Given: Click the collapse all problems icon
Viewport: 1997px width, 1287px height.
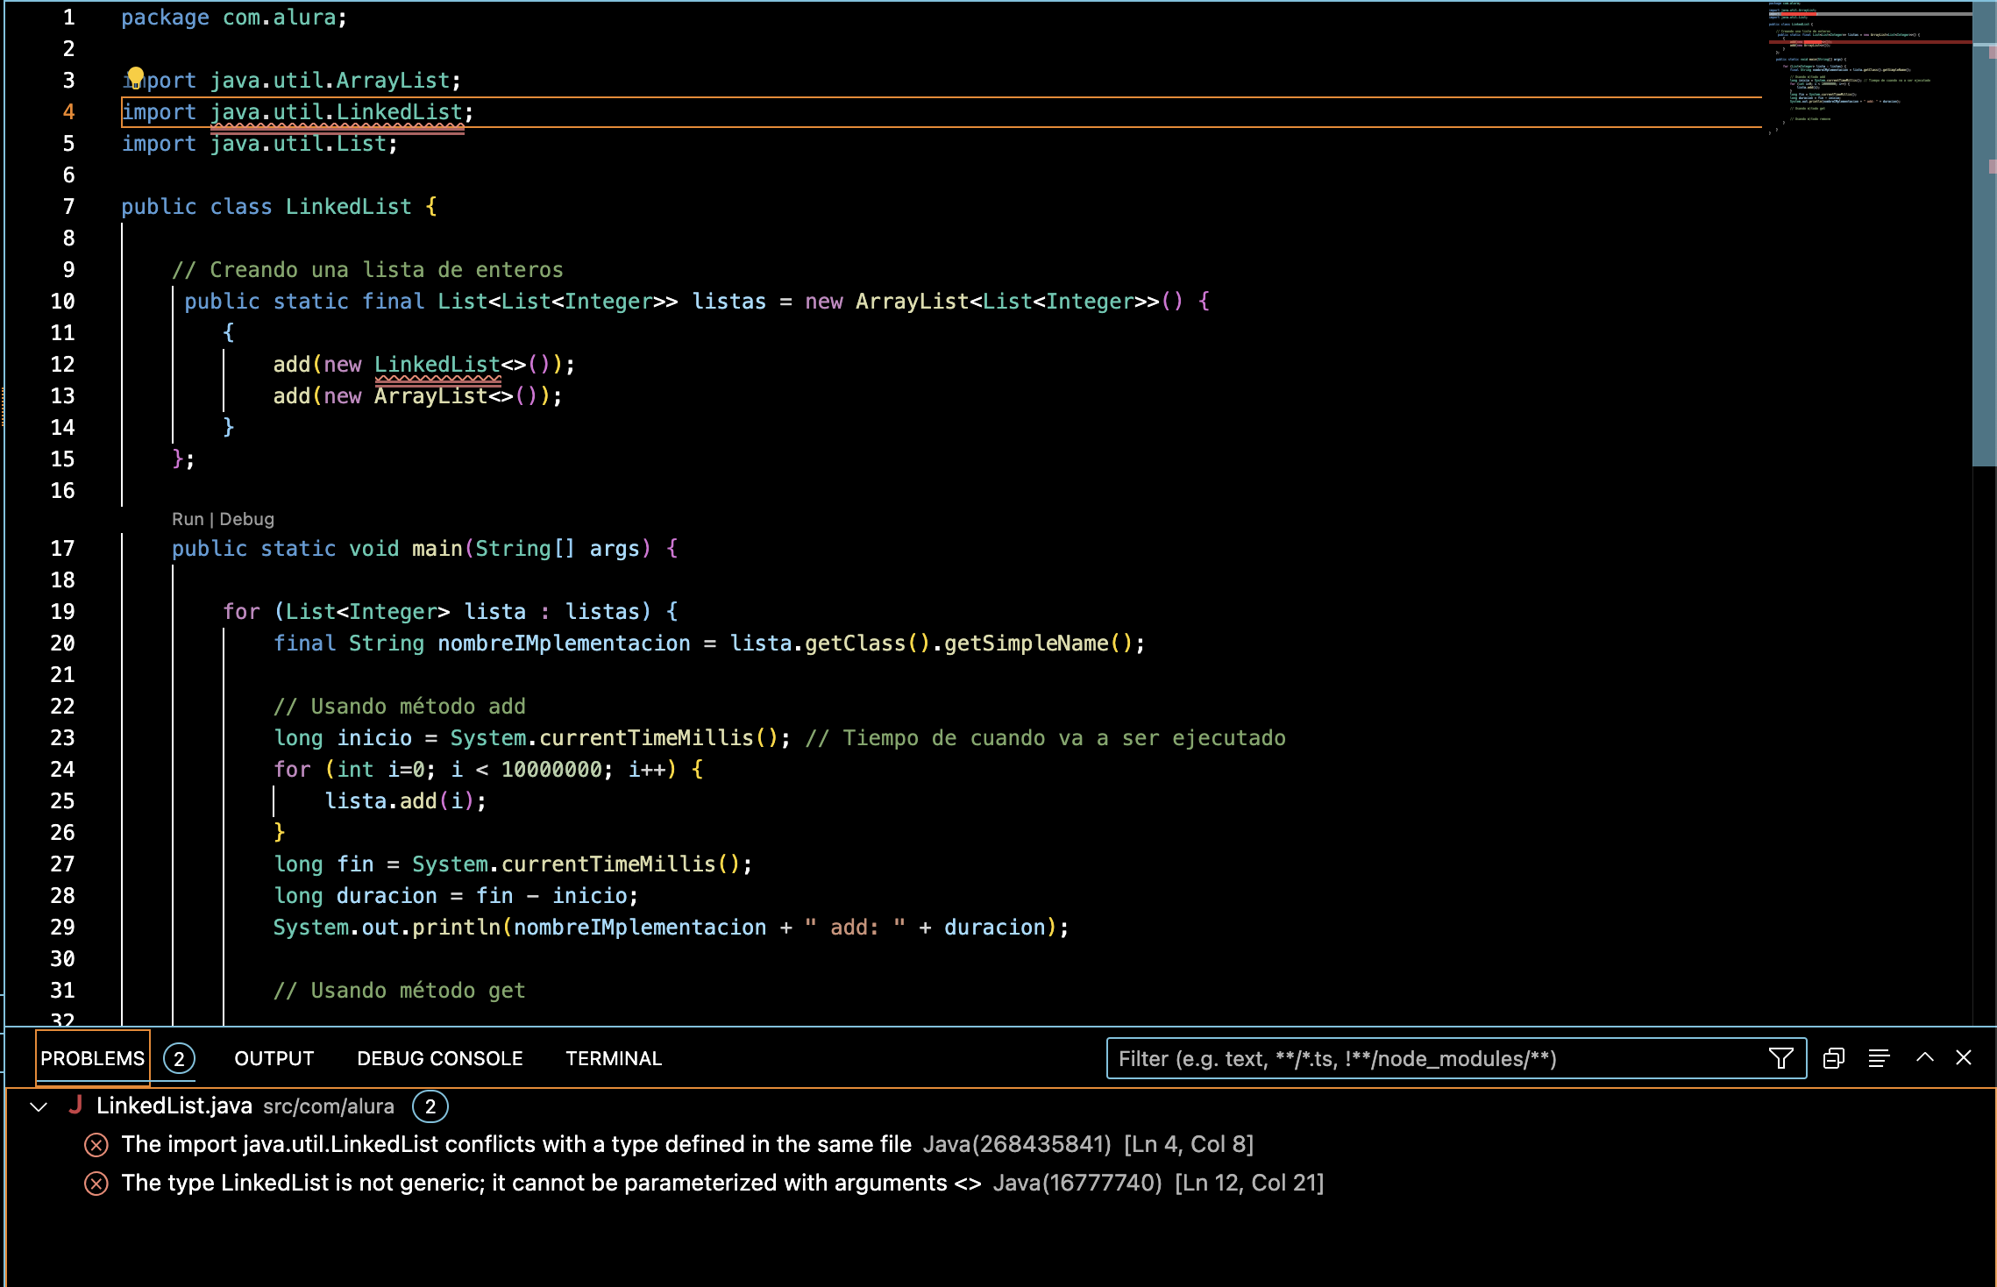Looking at the screenshot, I should coord(1833,1058).
